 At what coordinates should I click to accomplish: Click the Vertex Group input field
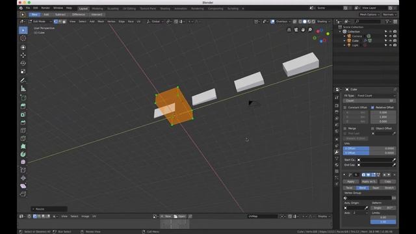coord(367,198)
